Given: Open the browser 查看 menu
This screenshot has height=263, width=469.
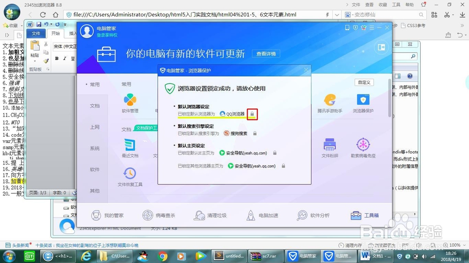Looking at the screenshot, I should pyautogui.click(x=370, y=5).
